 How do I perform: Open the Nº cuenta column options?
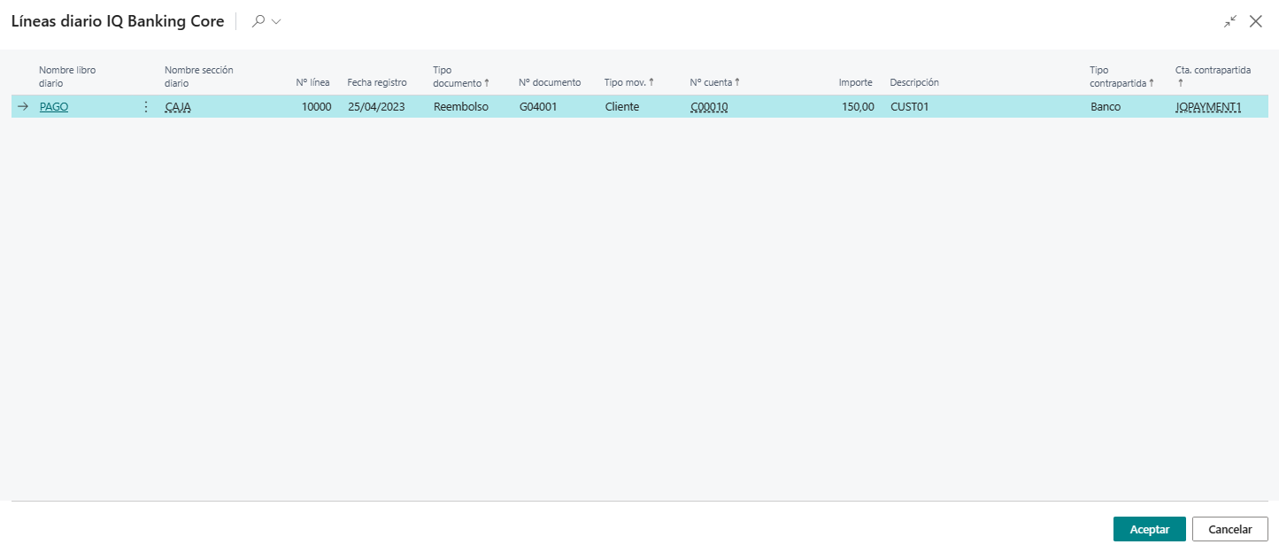coord(713,81)
